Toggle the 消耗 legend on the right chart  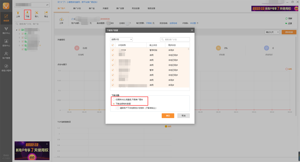(289, 69)
